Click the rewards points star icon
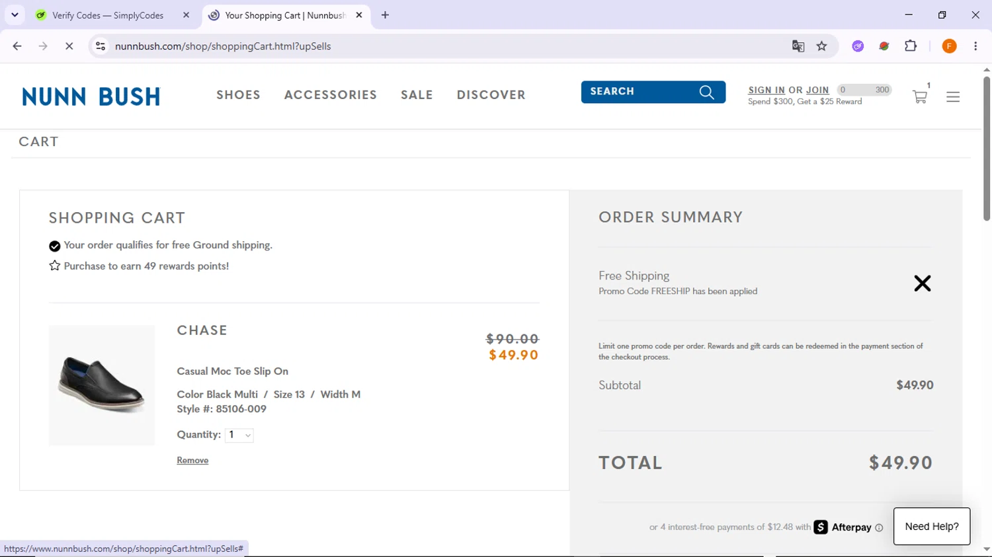The height and width of the screenshot is (557, 992). click(55, 266)
